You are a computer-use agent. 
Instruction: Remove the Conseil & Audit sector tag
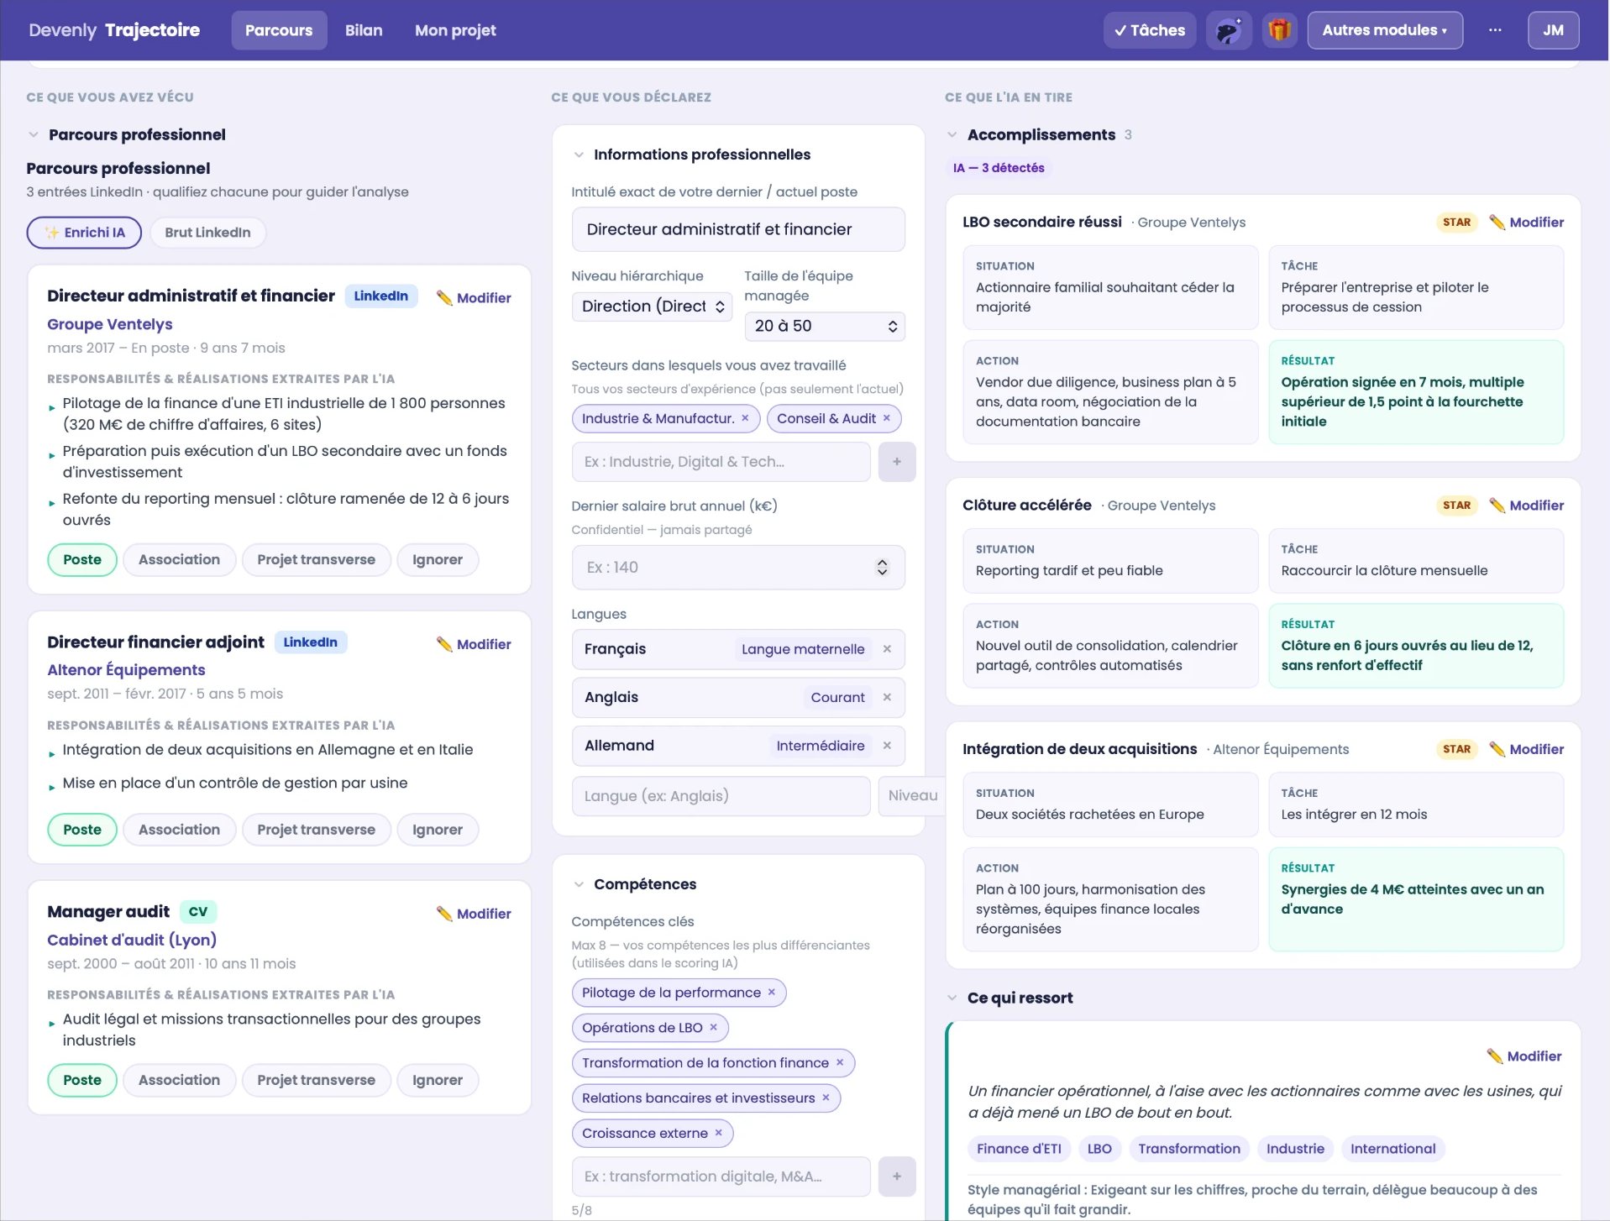pos(886,418)
